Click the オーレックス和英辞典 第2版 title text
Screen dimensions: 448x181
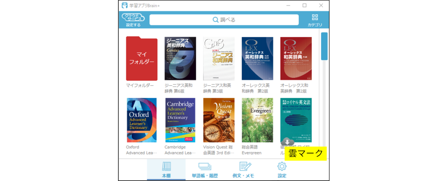(x=294, y=88)
